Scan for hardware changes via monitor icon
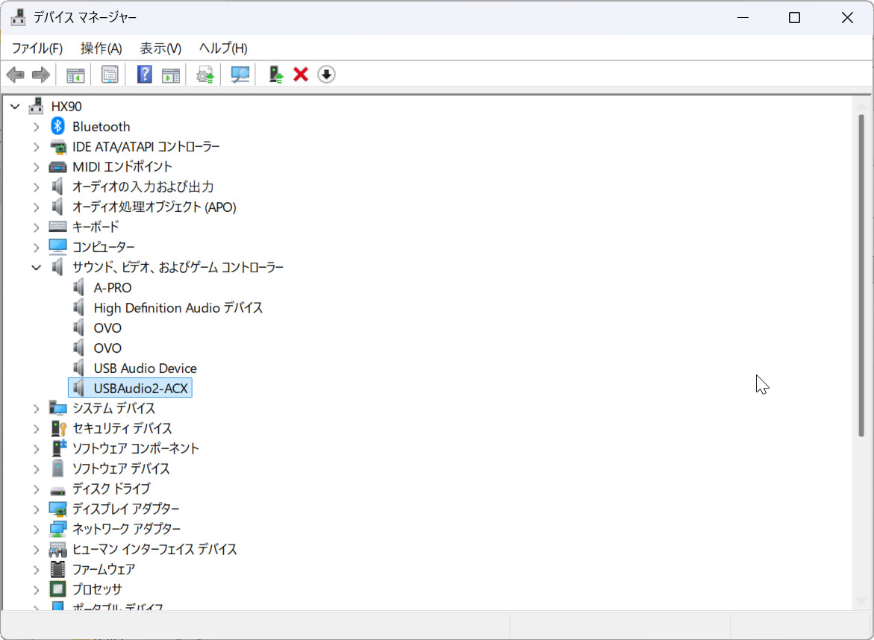874x640 pixels. click(x=240, y=75)
